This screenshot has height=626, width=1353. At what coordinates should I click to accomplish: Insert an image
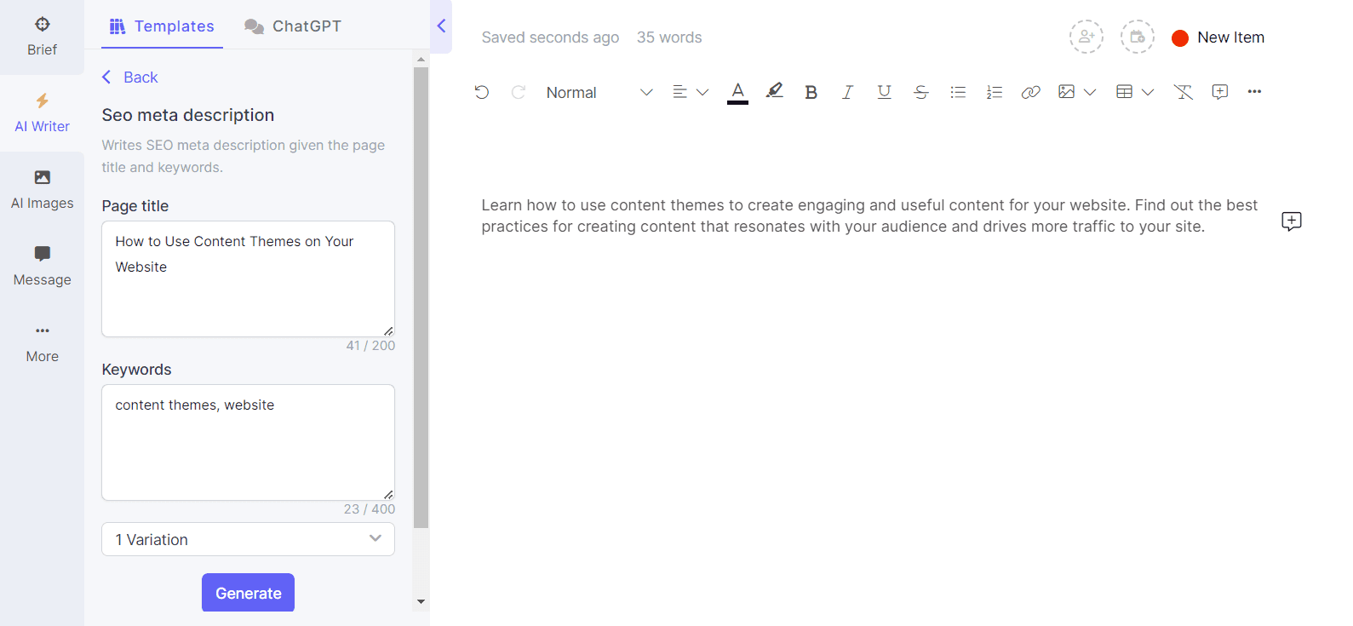click(1066, 92)
